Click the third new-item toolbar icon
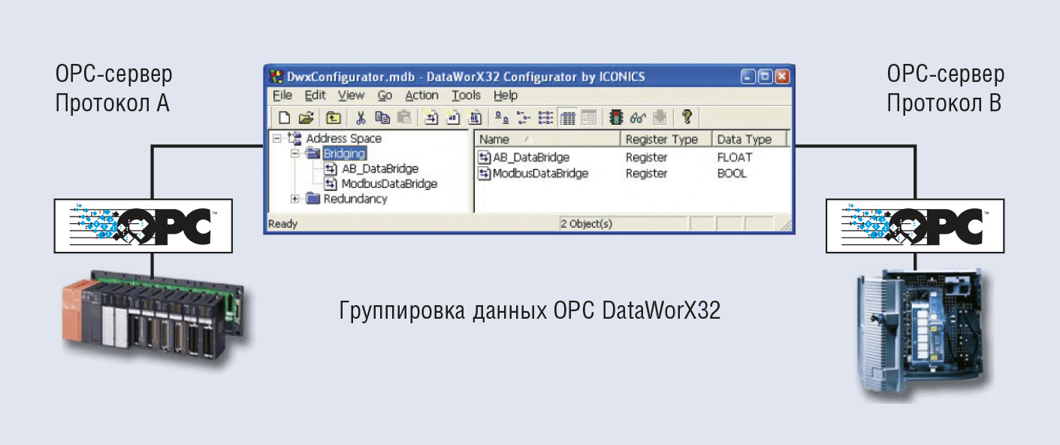1060x445 pixels. (x=475, y=117)
